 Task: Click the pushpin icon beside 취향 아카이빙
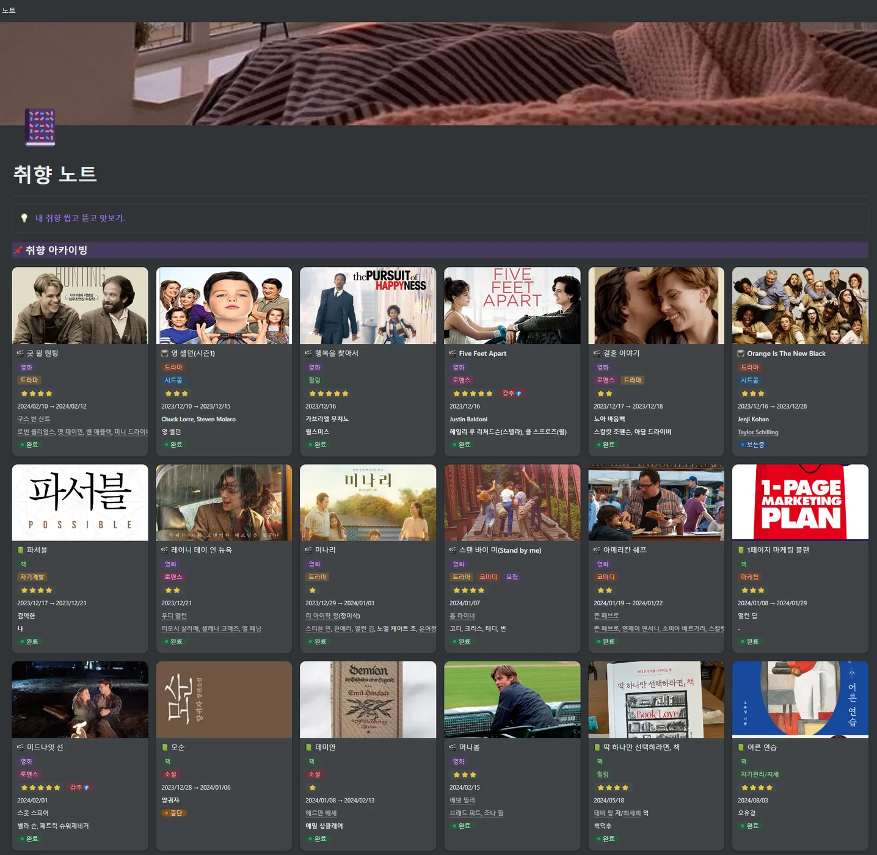18,250
